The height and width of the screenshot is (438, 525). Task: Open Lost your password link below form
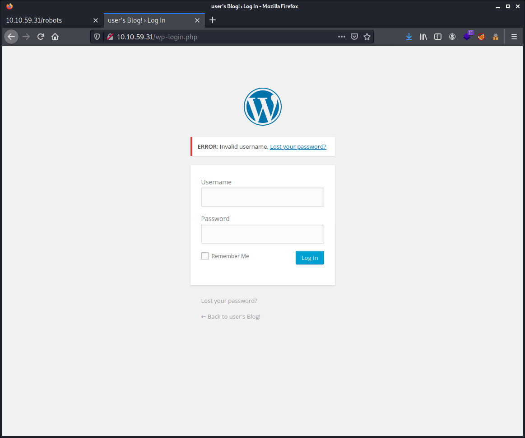[x=229, y=301]
